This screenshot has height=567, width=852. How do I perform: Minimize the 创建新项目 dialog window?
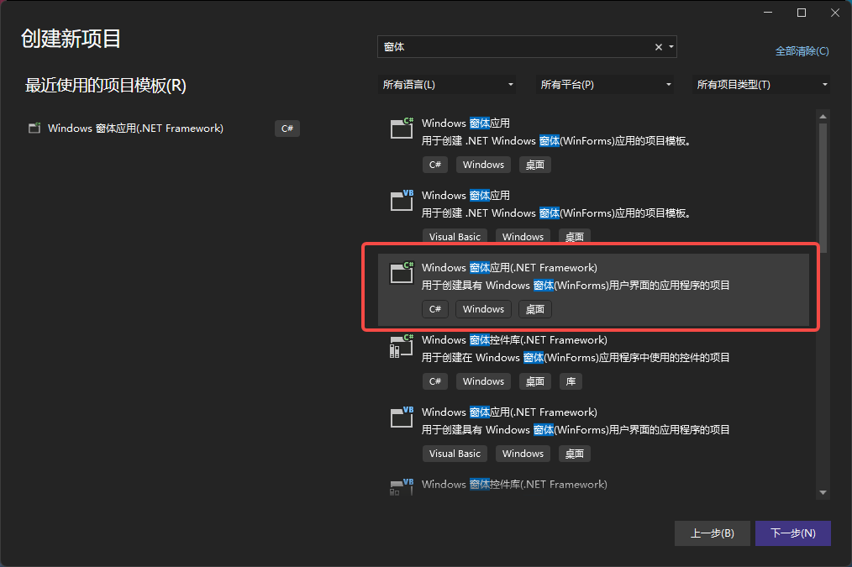click(768, 13)
